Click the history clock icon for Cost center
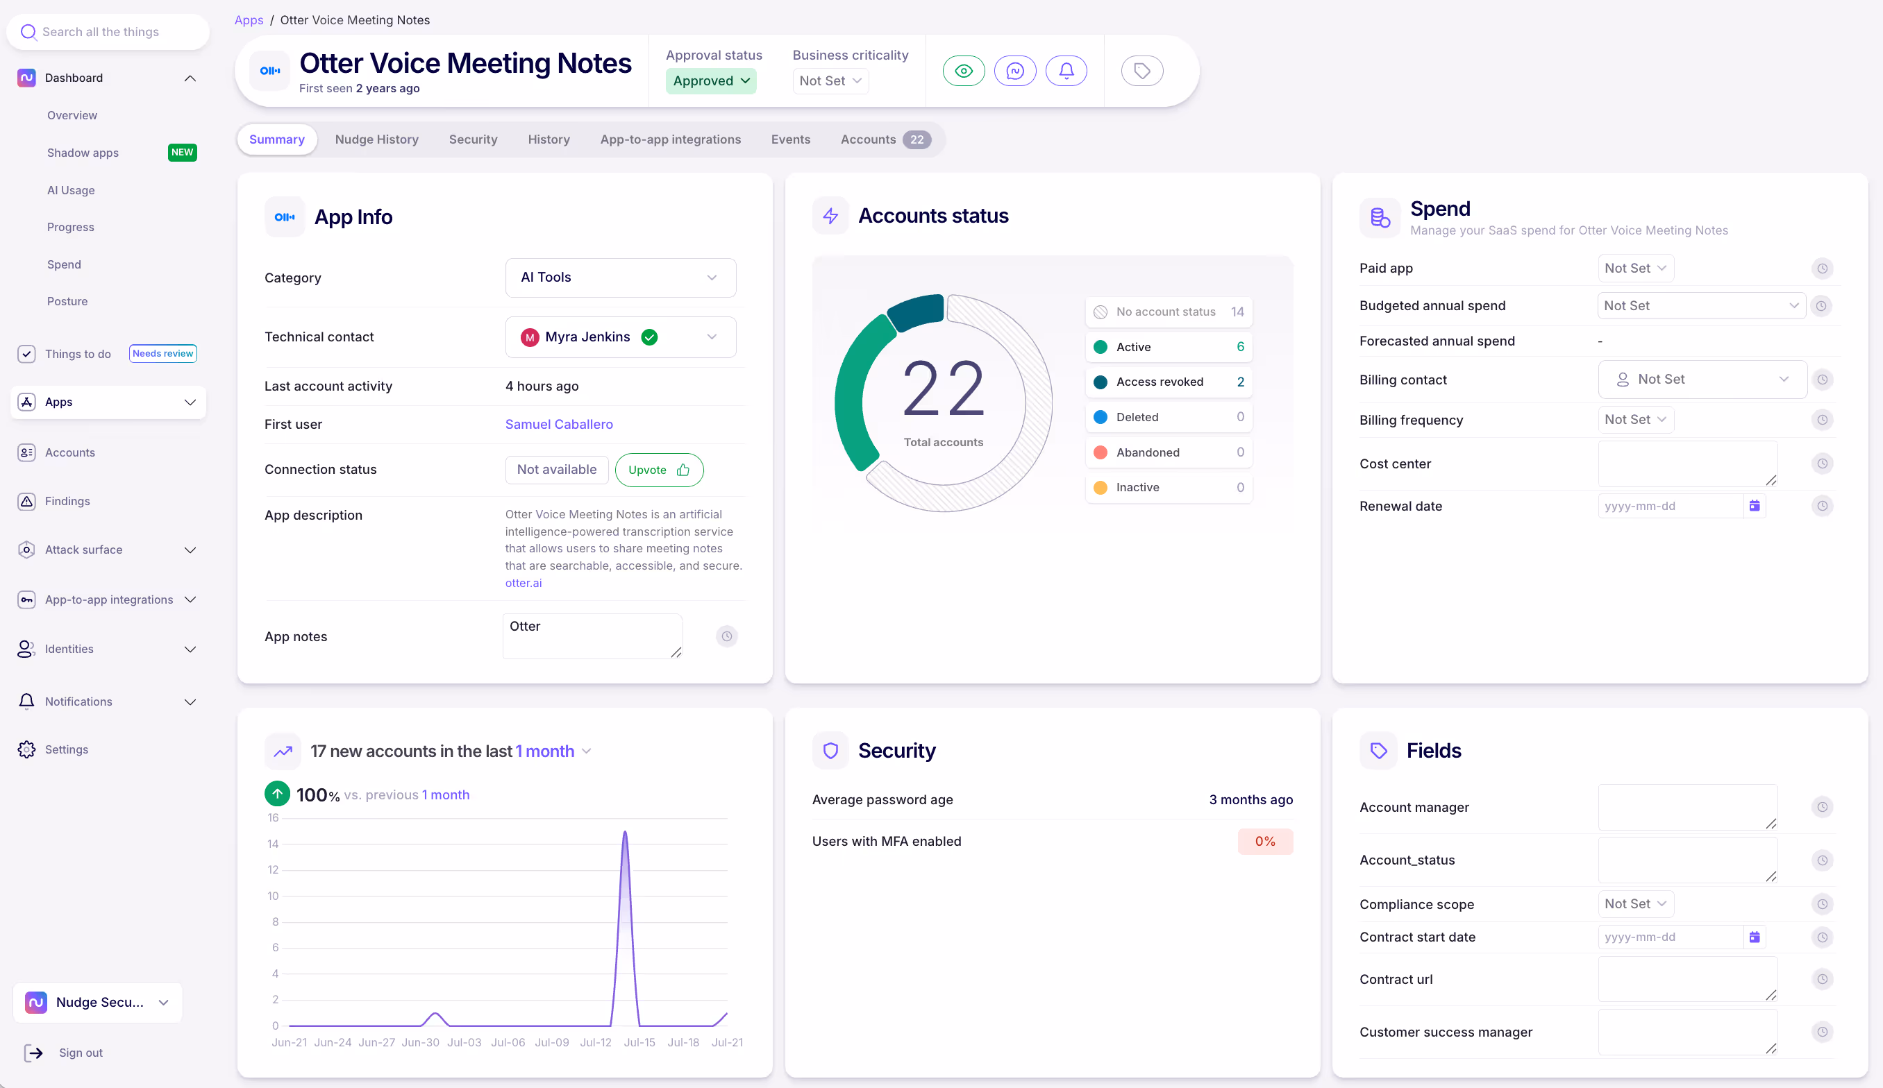This screenshot has width=1883, height=1088. point(1823,464)
